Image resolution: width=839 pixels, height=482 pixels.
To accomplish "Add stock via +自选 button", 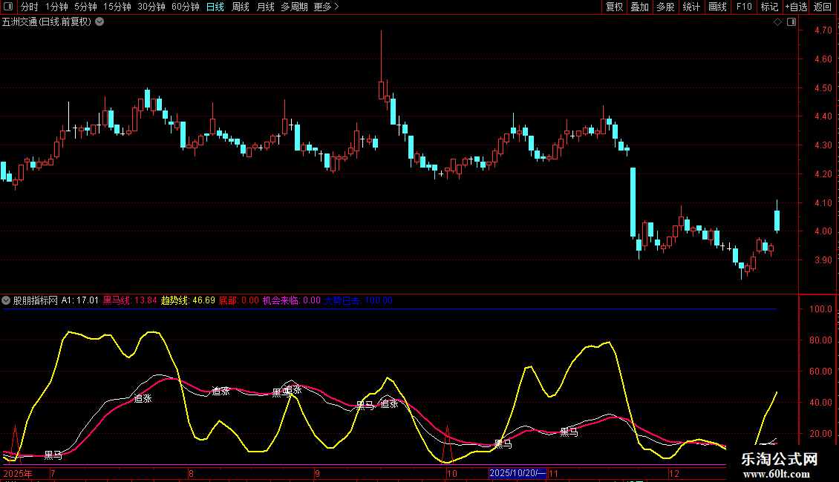I will click(x=796, y=7).
